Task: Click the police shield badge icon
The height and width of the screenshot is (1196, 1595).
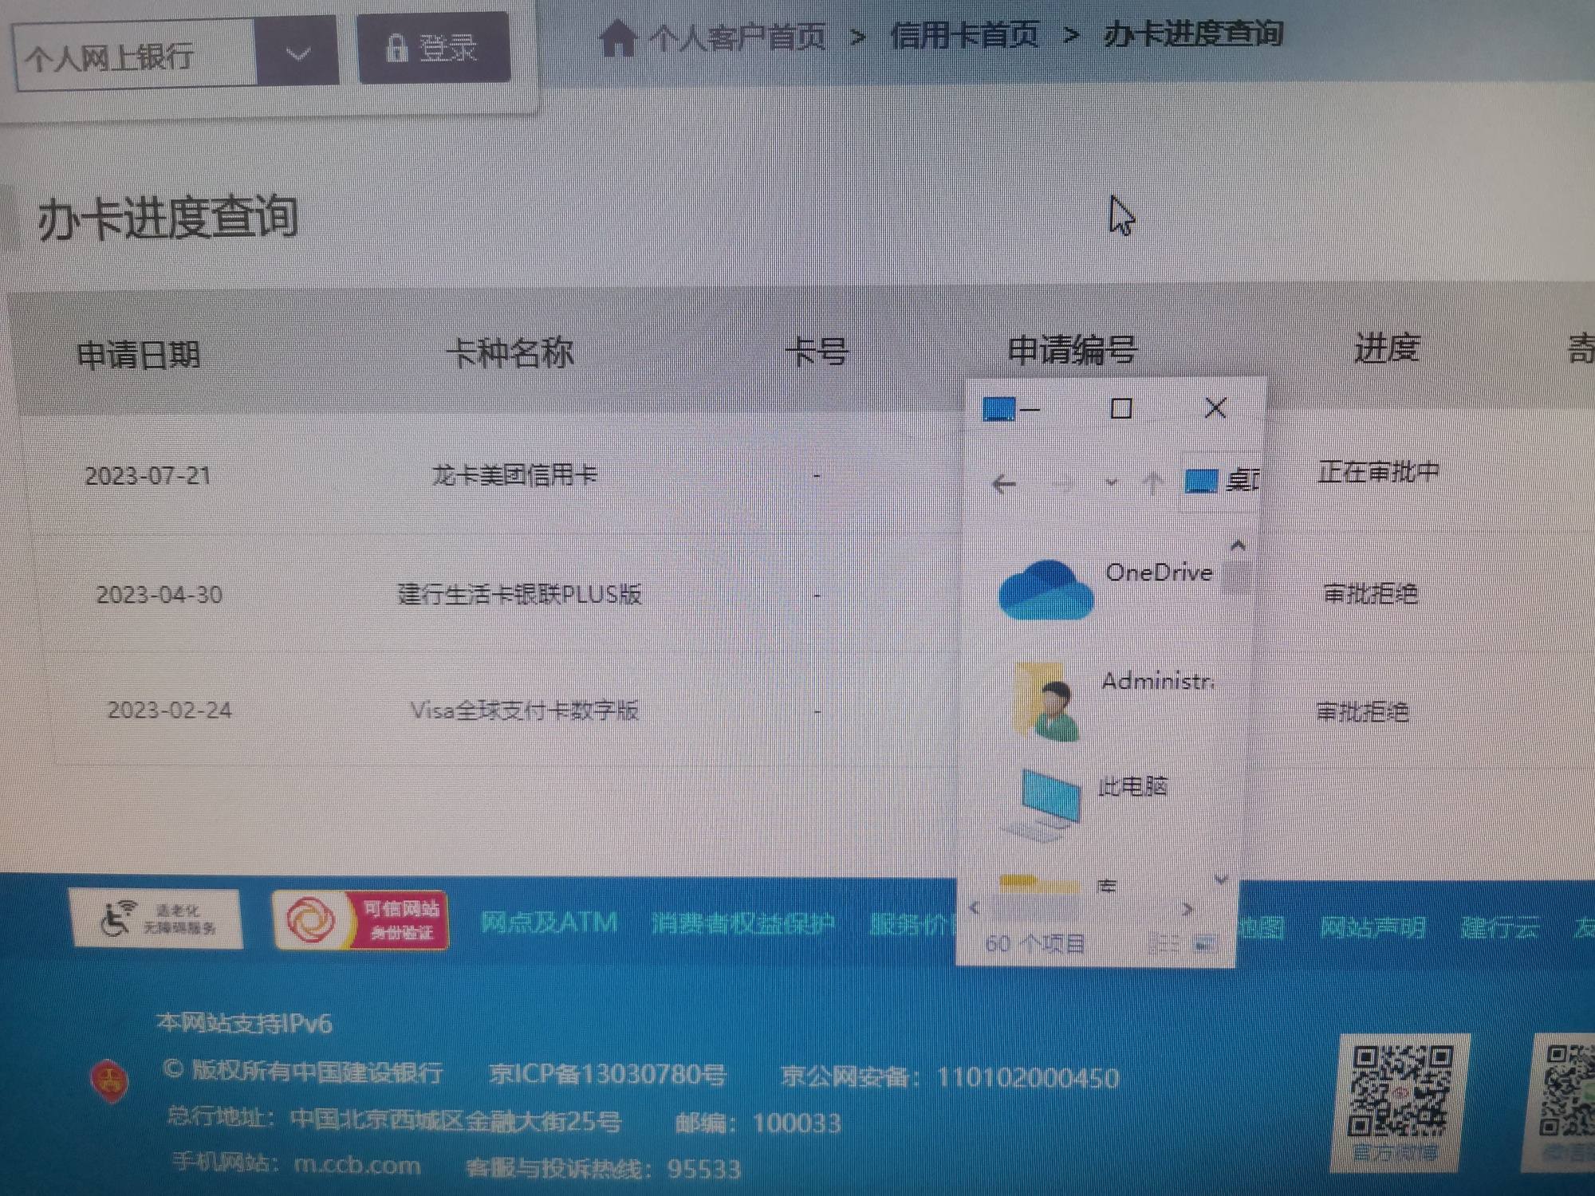Action: click(x=109, y=1081)
